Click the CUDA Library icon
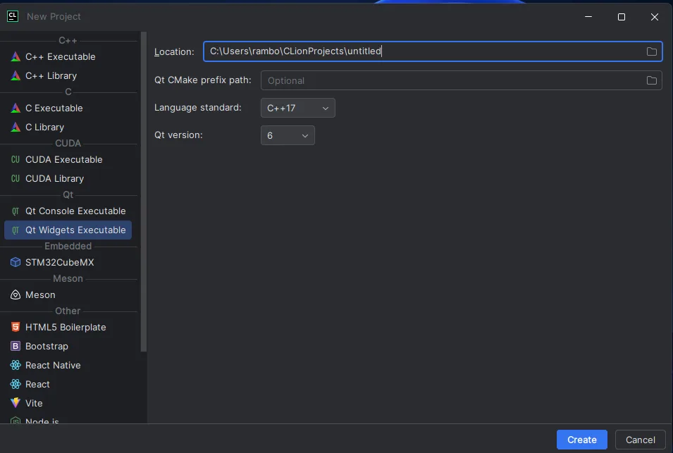The image size is (673, 453). tap(16, 178)
